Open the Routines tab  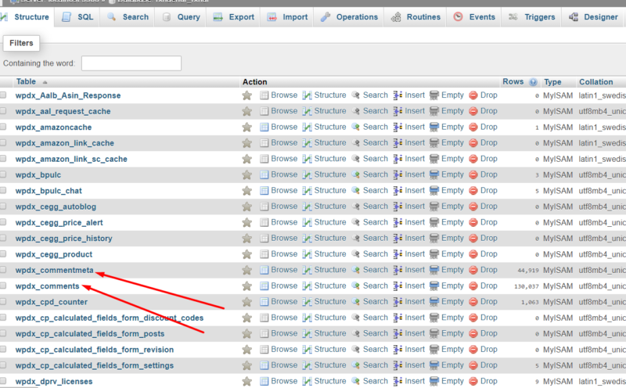pos(416,17)
